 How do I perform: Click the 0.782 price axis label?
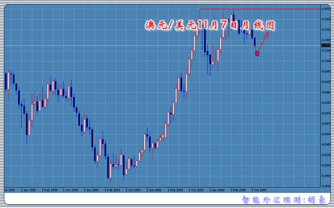[326, 19]
